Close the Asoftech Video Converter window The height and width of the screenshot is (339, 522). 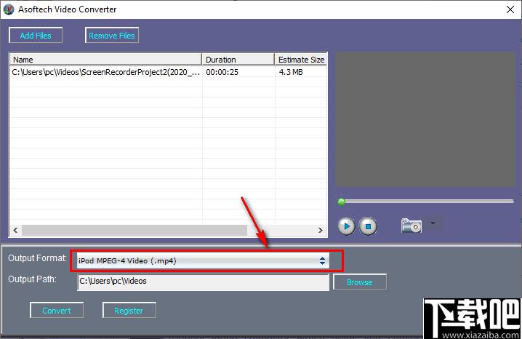[510, 9]
